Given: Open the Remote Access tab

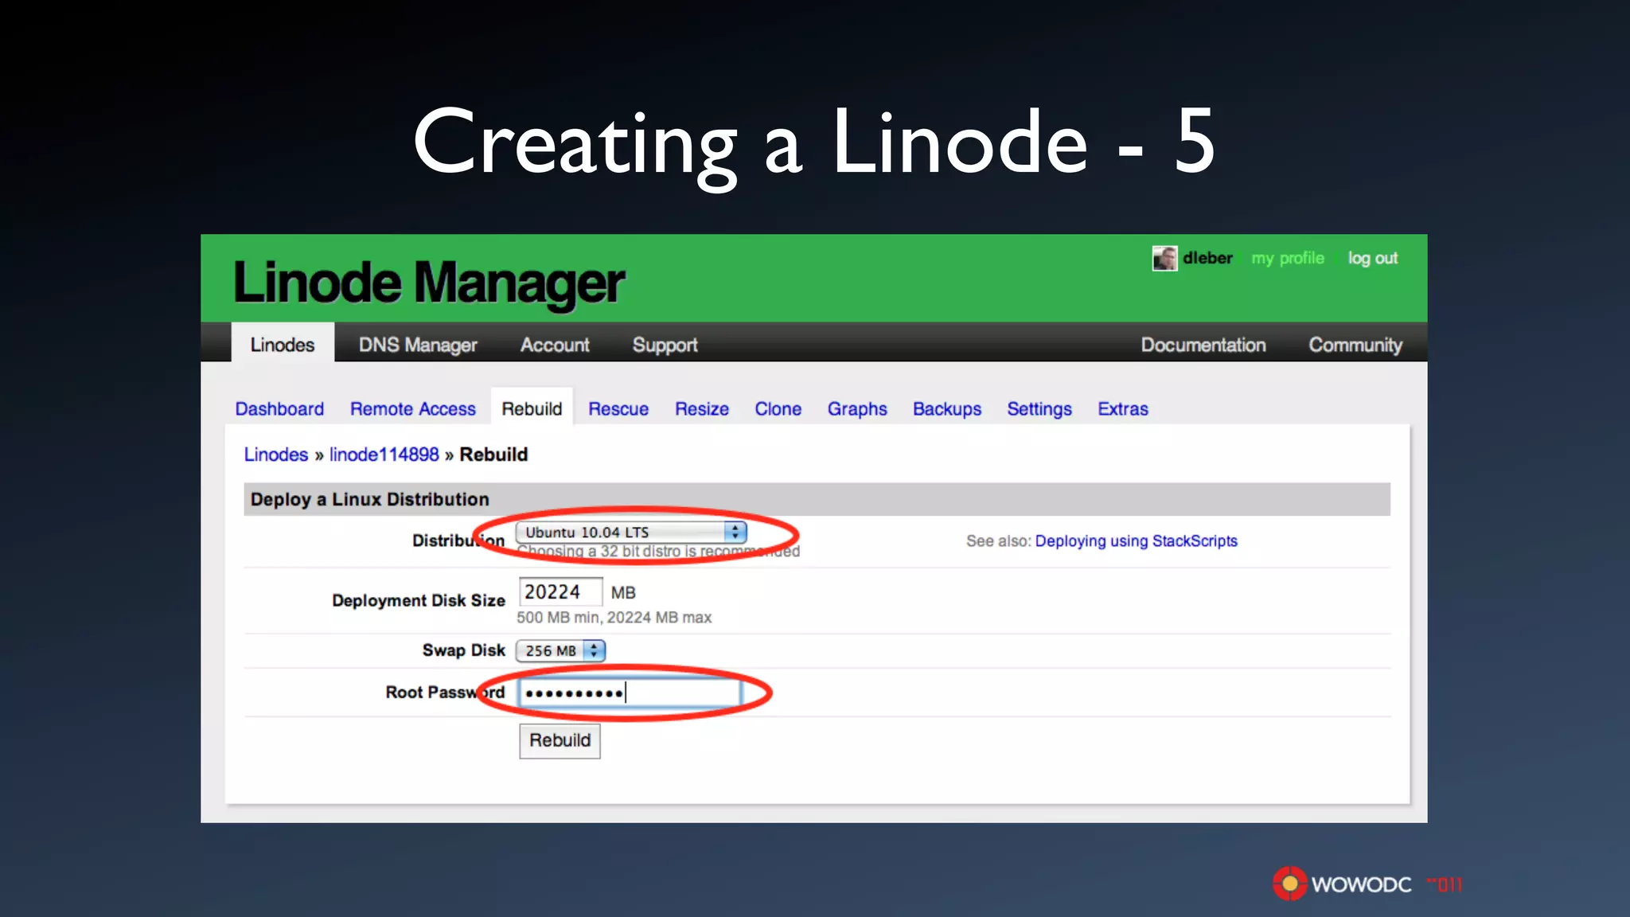Looking at the screenshot, I should (x=412, y=409).
